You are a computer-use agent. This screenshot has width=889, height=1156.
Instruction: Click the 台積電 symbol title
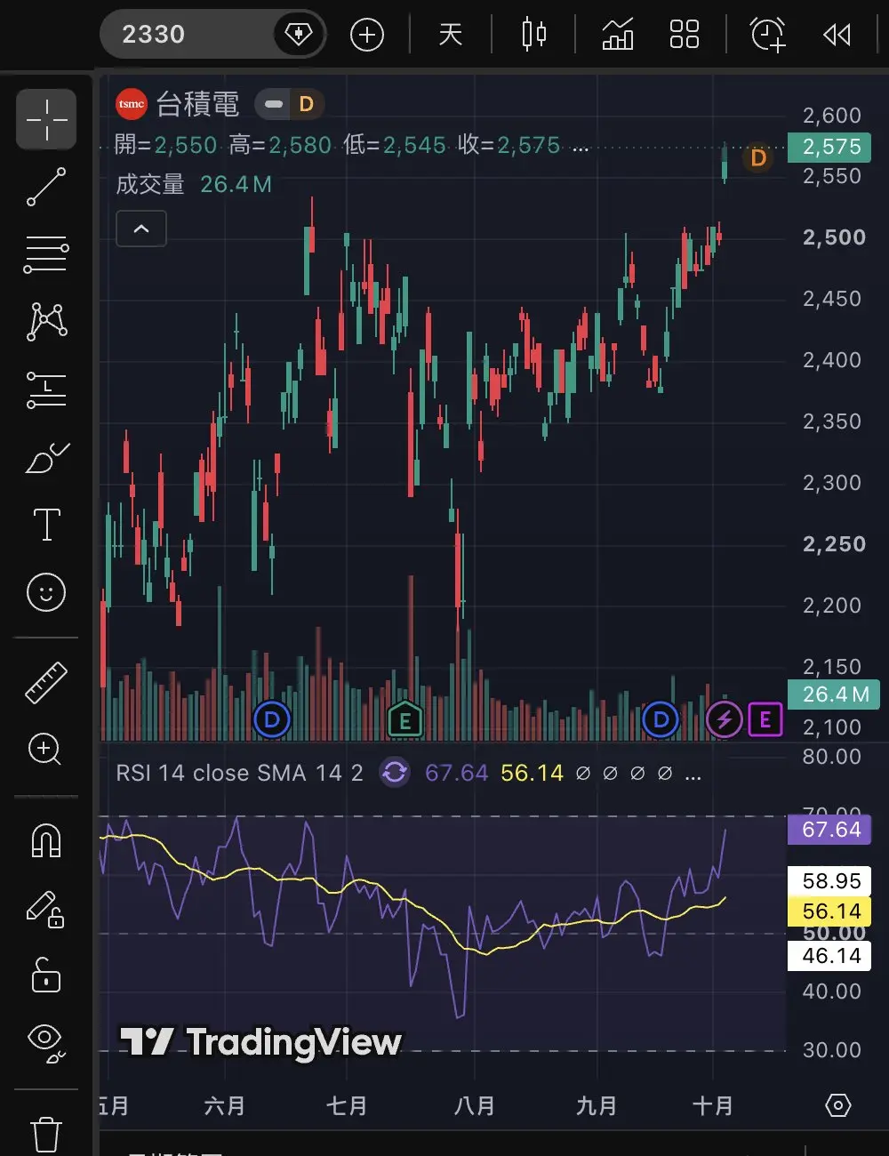tap(198, 105)
